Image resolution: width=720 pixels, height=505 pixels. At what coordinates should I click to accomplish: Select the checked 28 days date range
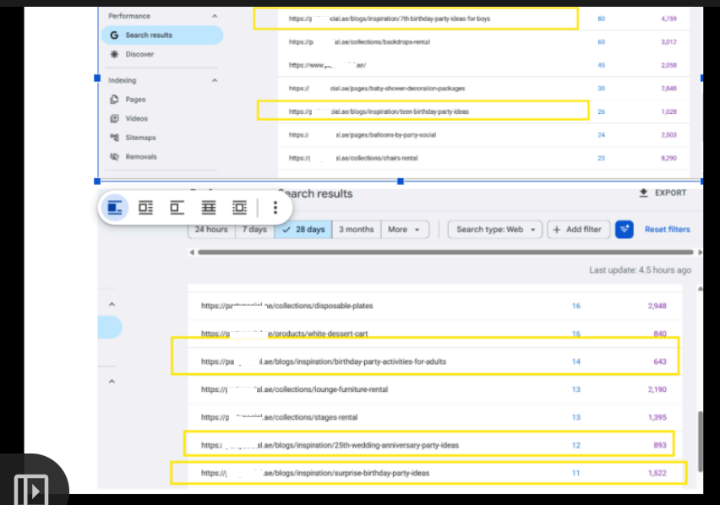point(303,230)
